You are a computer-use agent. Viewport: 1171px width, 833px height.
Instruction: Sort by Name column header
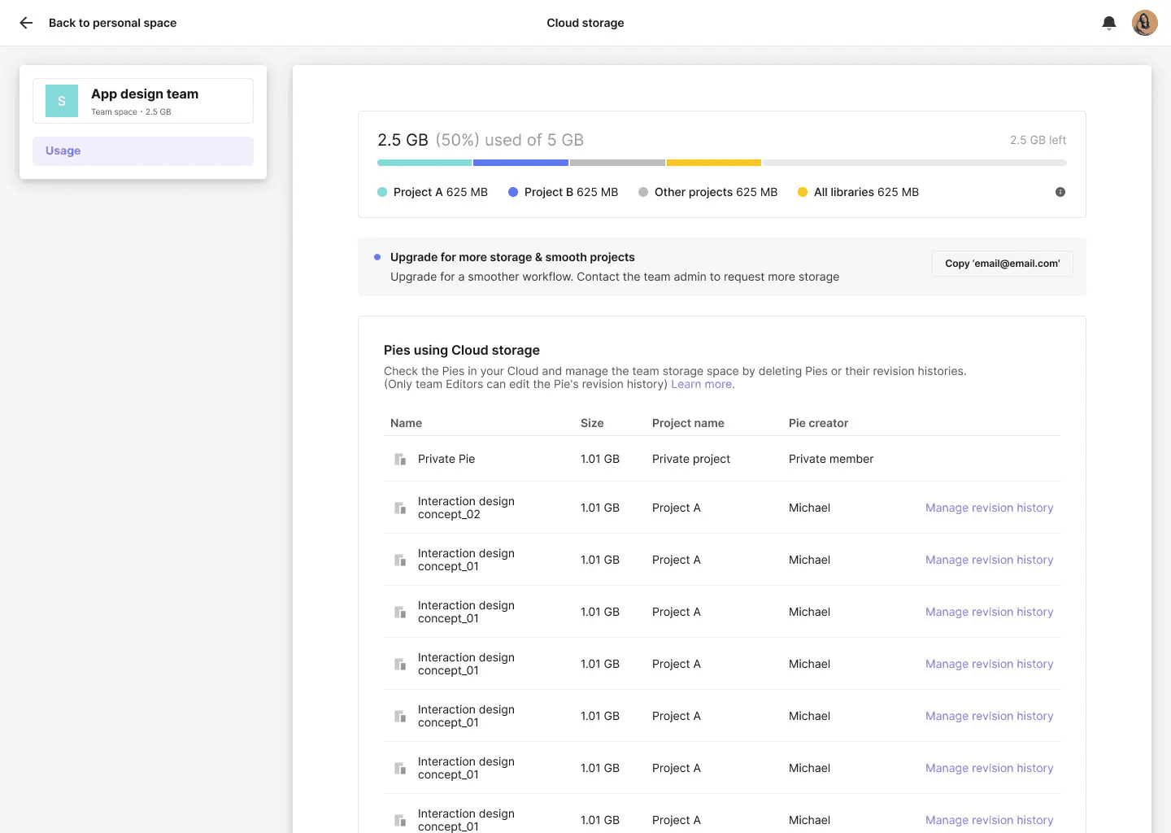(x=406, y=423)
